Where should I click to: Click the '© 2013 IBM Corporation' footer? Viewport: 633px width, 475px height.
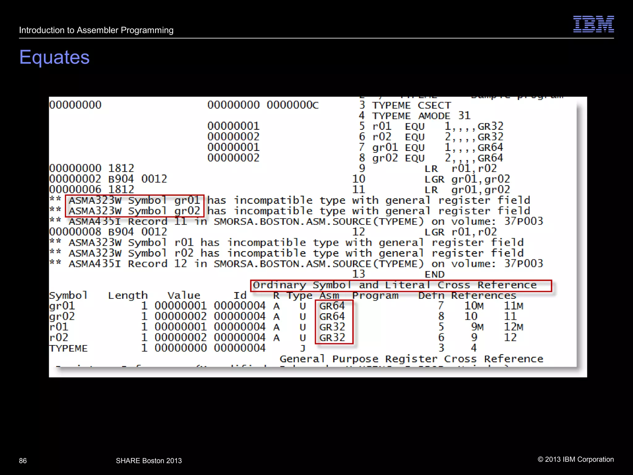click(x=576, y=460)
